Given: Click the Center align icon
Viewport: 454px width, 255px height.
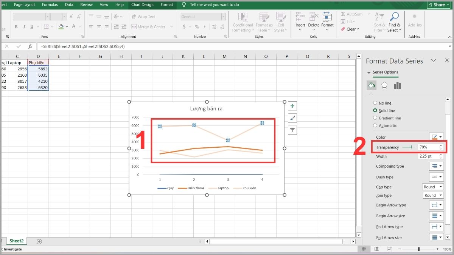Looking at the screenshot, I should [99, 27].
